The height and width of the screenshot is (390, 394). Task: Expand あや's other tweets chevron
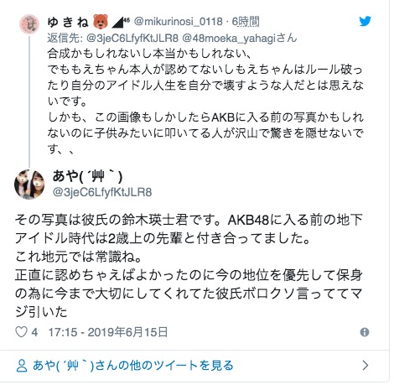pos(365,366)
